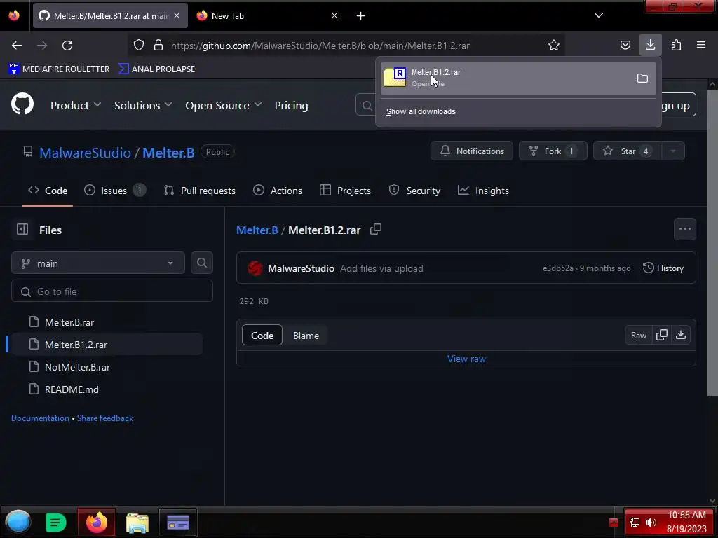
Task: Click the Notifications button
Action: pos(472,151)
